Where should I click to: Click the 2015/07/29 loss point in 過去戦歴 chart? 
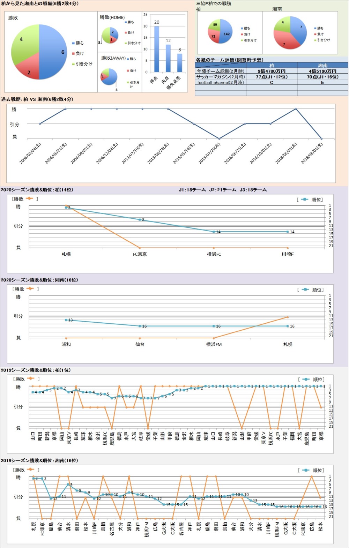219,139
